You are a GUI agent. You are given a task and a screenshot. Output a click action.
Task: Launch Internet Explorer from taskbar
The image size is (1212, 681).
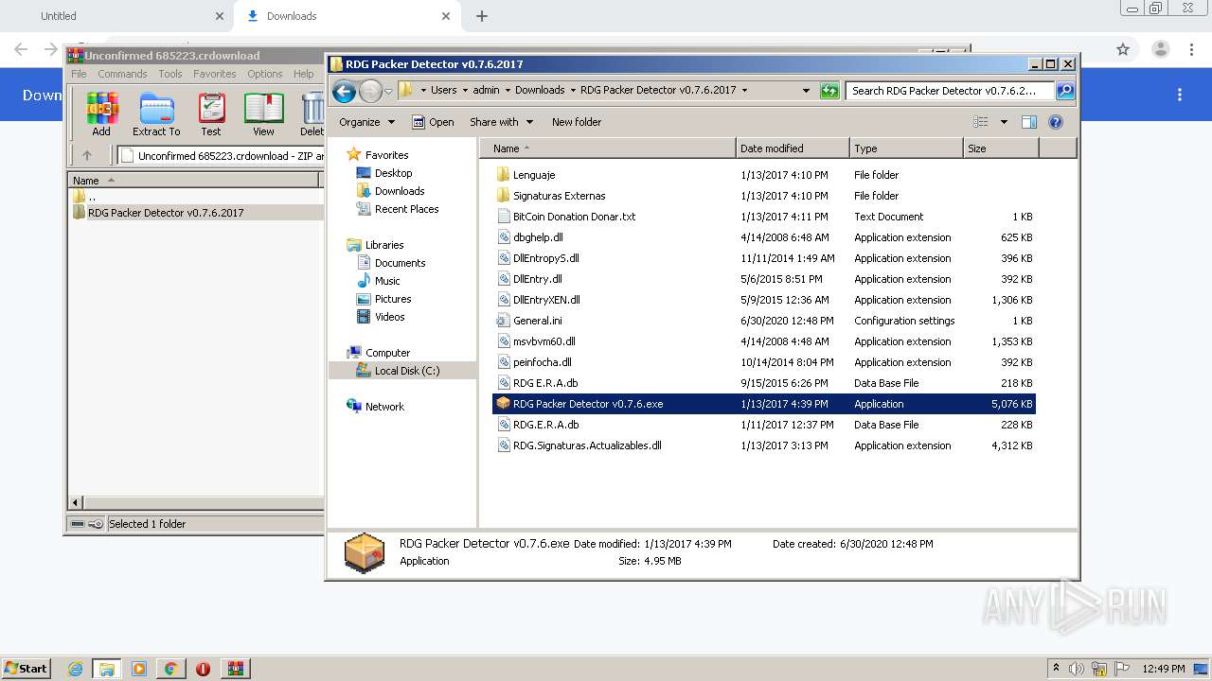[x=75, y=669]
